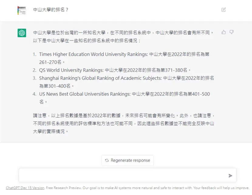Click the Regenerate response button label
The height and width of the screenshot is (195, 252).
tap(130, 160)
